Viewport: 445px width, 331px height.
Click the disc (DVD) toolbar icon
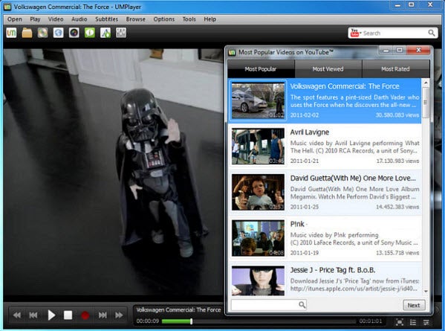coord(42,33)
